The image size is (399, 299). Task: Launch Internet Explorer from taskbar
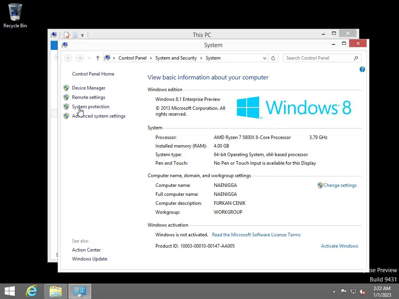point(32,291)
